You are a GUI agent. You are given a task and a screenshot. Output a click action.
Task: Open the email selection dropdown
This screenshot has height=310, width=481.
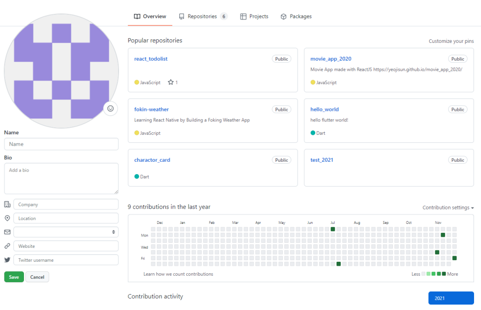[66, 232]
